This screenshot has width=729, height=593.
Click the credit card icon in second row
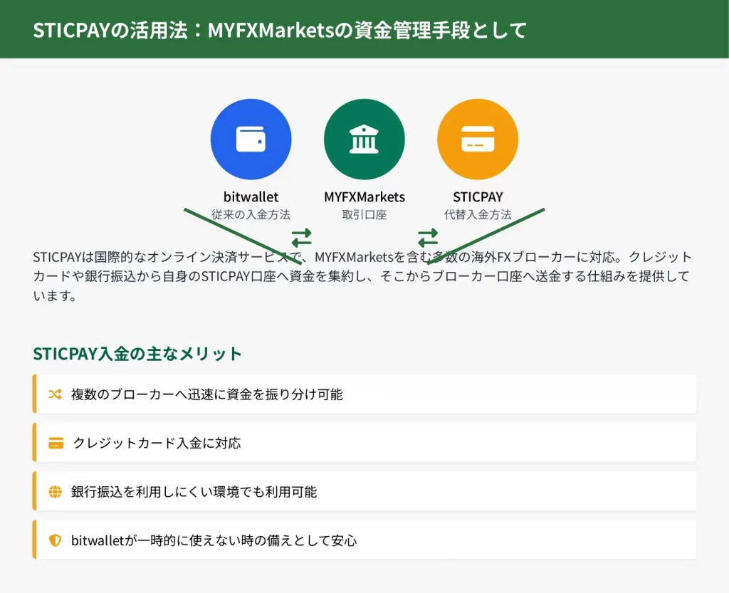pyautogui.click(x=56, y=443)
